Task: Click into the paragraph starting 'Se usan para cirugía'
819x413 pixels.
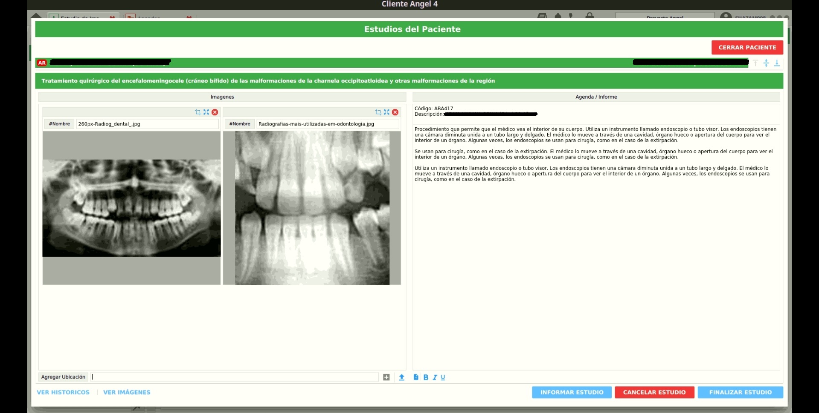Action: 593,154
